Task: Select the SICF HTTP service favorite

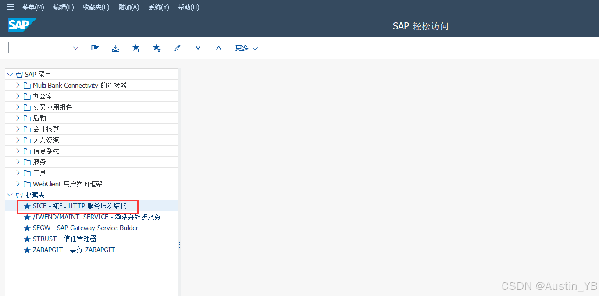Action: [79, 206]
